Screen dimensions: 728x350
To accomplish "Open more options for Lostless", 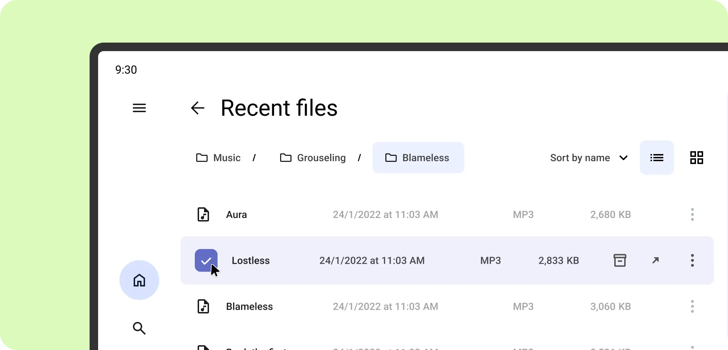I will 692,260.
